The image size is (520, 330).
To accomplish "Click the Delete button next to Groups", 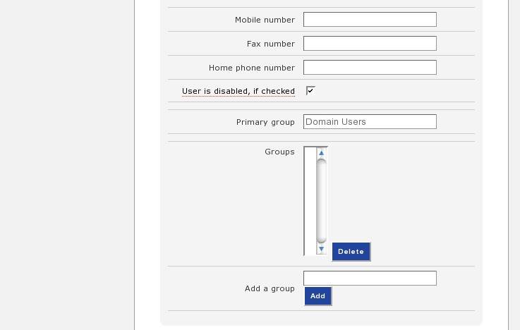I will point(351,252).
